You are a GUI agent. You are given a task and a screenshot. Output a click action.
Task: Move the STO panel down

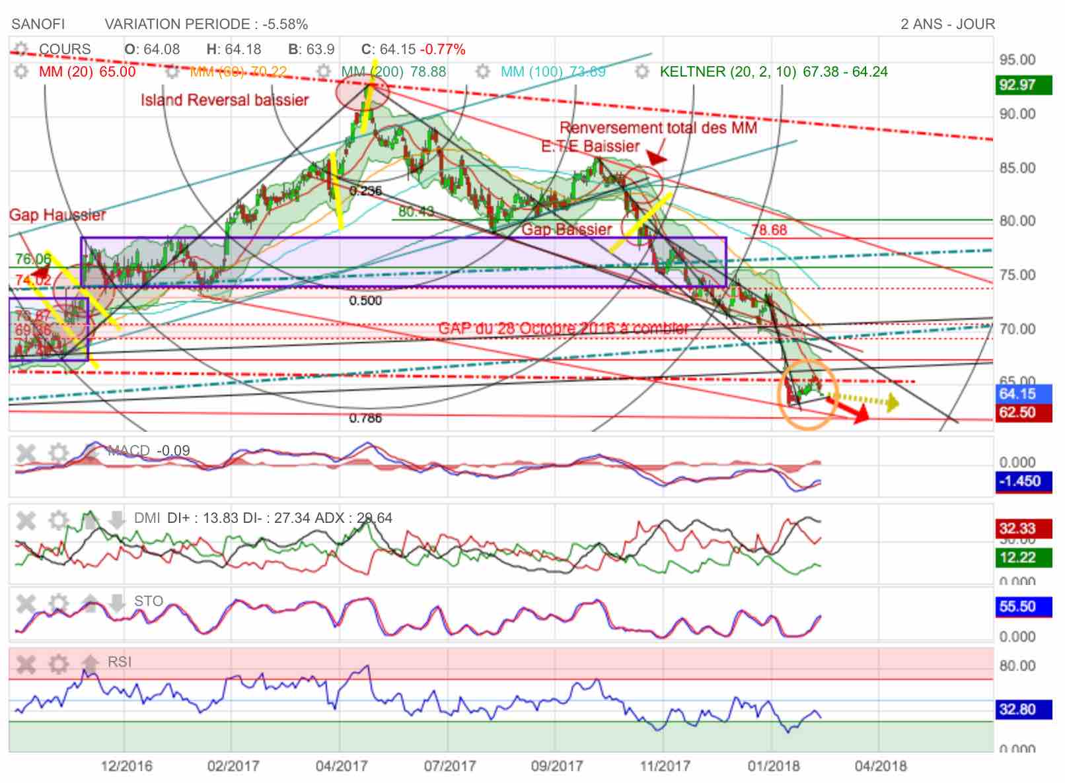116,602
